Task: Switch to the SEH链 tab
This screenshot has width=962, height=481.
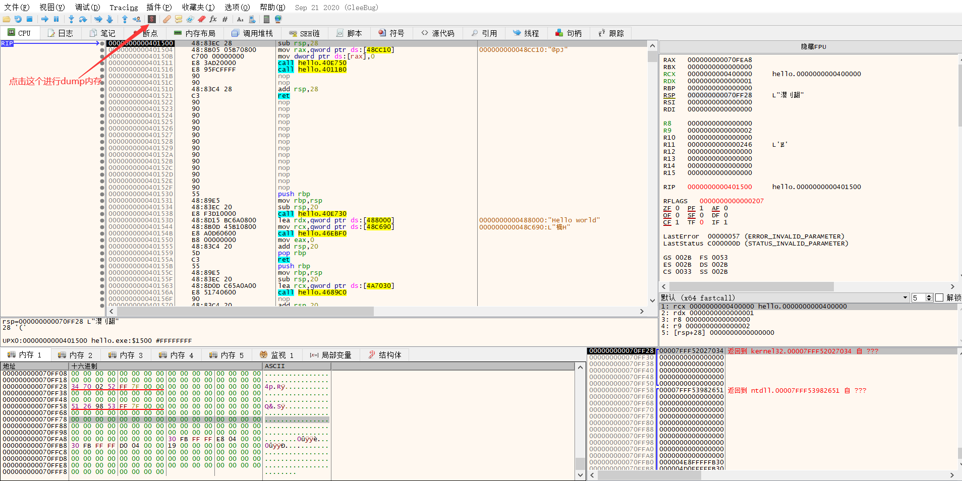Action: [x=305, y=33]
